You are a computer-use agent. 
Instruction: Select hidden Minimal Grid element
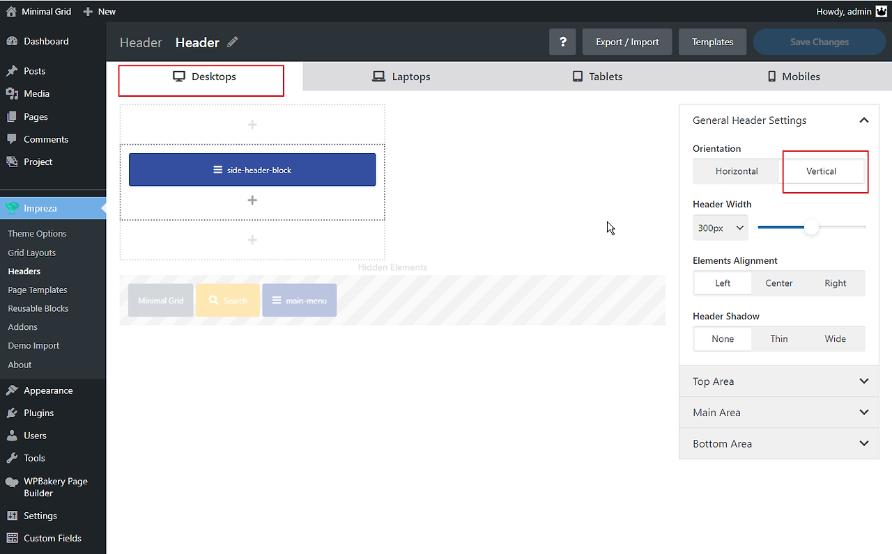[161, 301]
